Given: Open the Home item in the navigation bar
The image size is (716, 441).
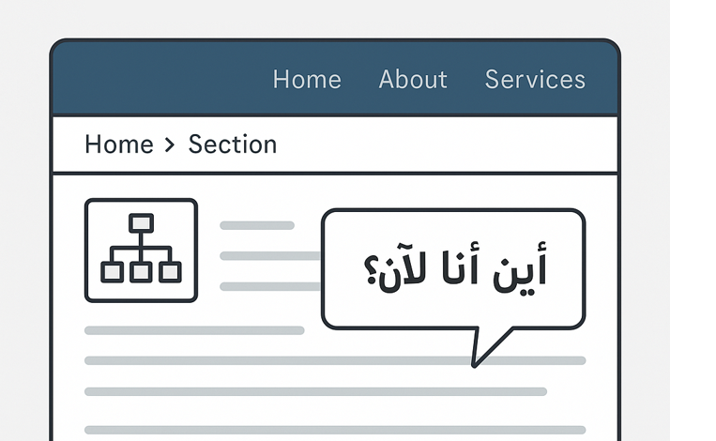Looking at the screenshot, I should (307, 80).
